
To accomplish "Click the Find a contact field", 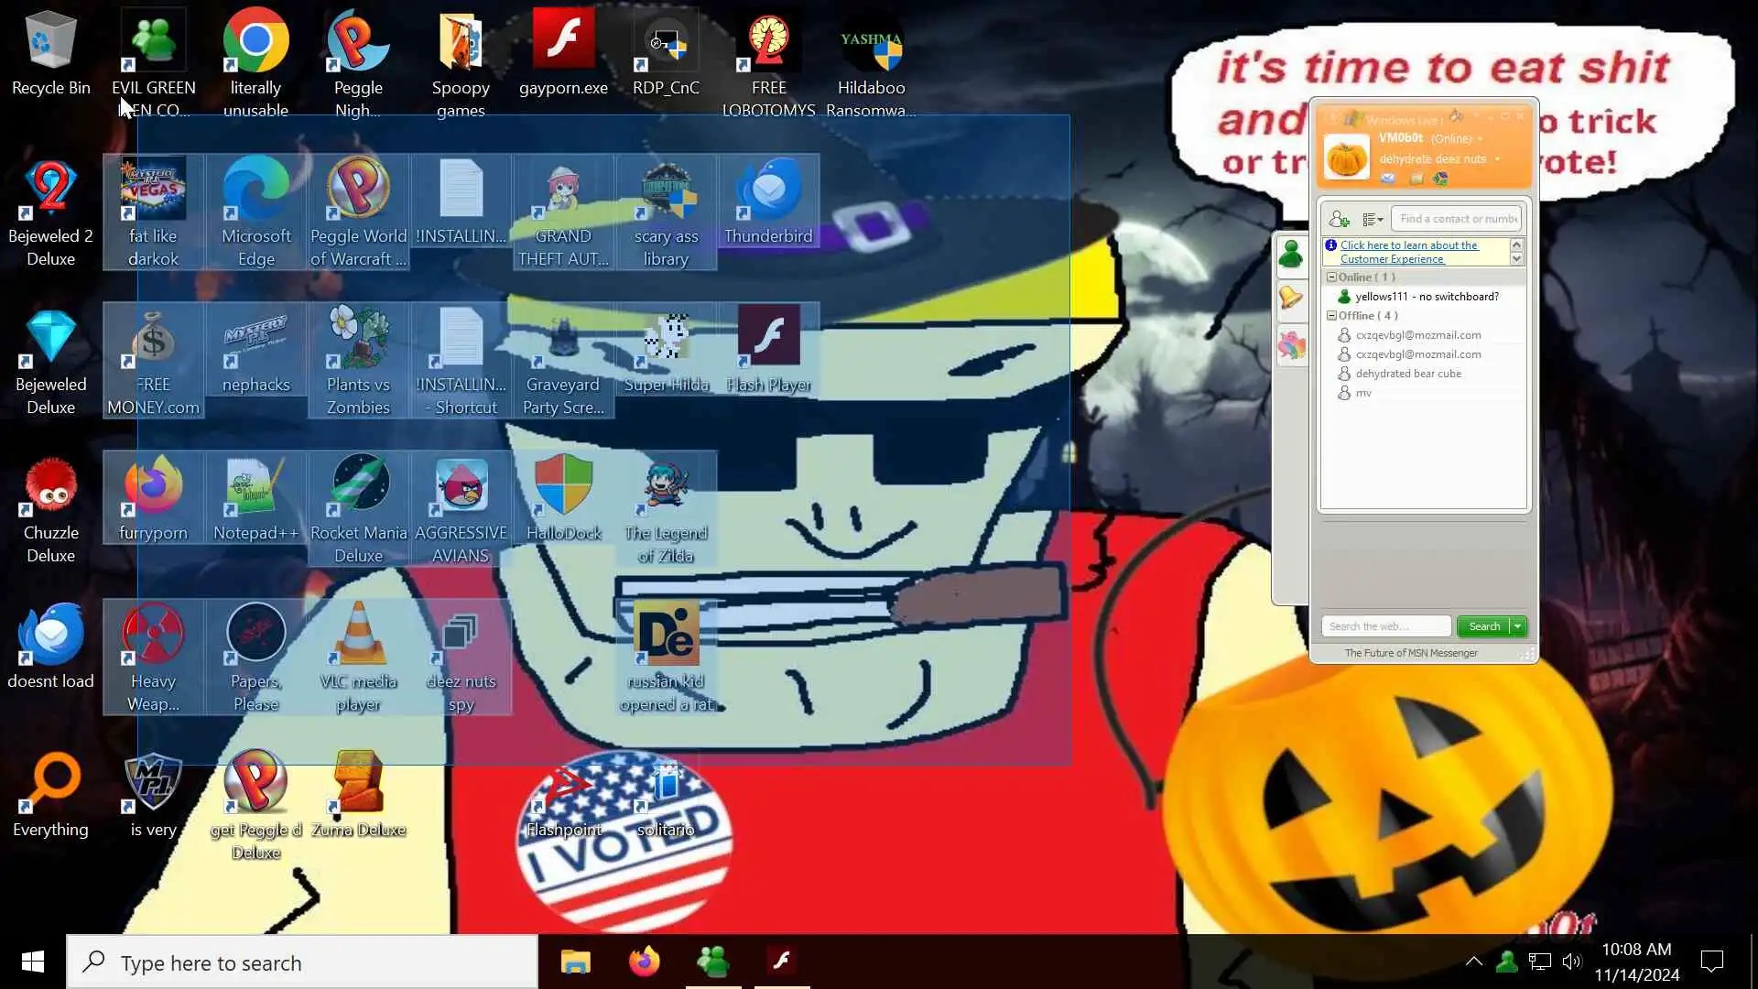I will point(1457,219).
